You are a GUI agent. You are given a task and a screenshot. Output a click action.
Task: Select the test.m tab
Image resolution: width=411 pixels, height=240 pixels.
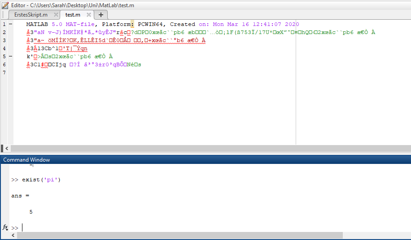coord(73,15)
